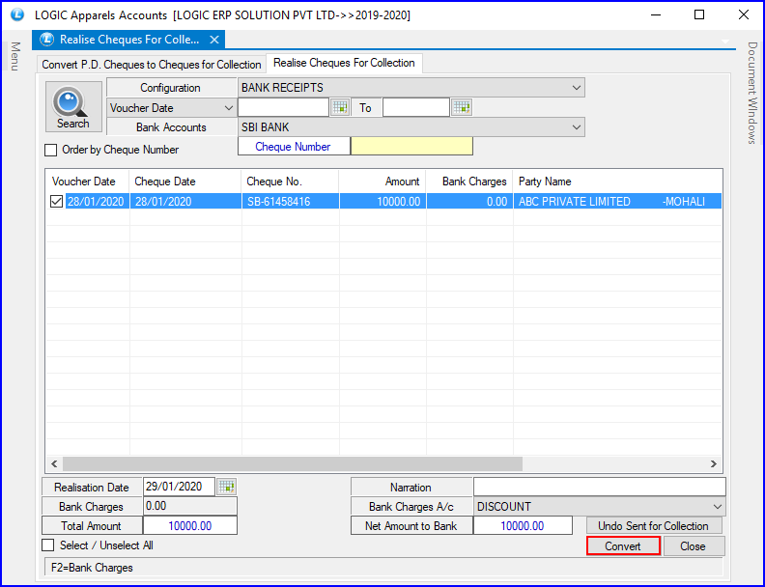Click the blue Cheque Number label
The image size is (765, 587).
coord(294,146)
